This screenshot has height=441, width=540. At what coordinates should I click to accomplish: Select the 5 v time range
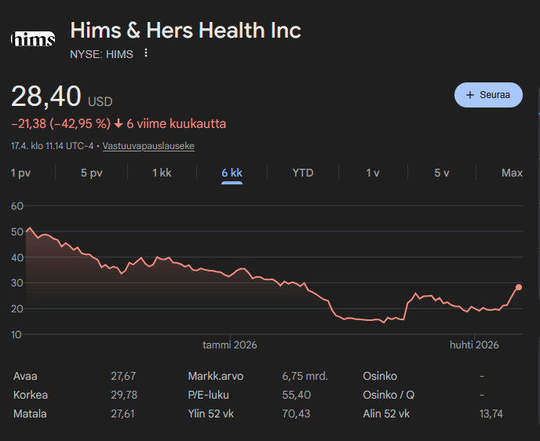point(442,173)
